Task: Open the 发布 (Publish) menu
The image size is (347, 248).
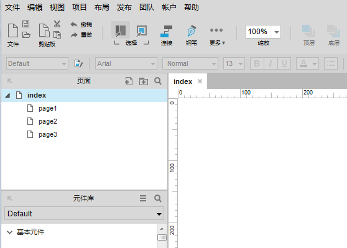Action: [x=124, y=7]
